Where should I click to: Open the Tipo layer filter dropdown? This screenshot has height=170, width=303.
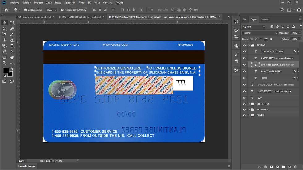click(x=254, y=27)
